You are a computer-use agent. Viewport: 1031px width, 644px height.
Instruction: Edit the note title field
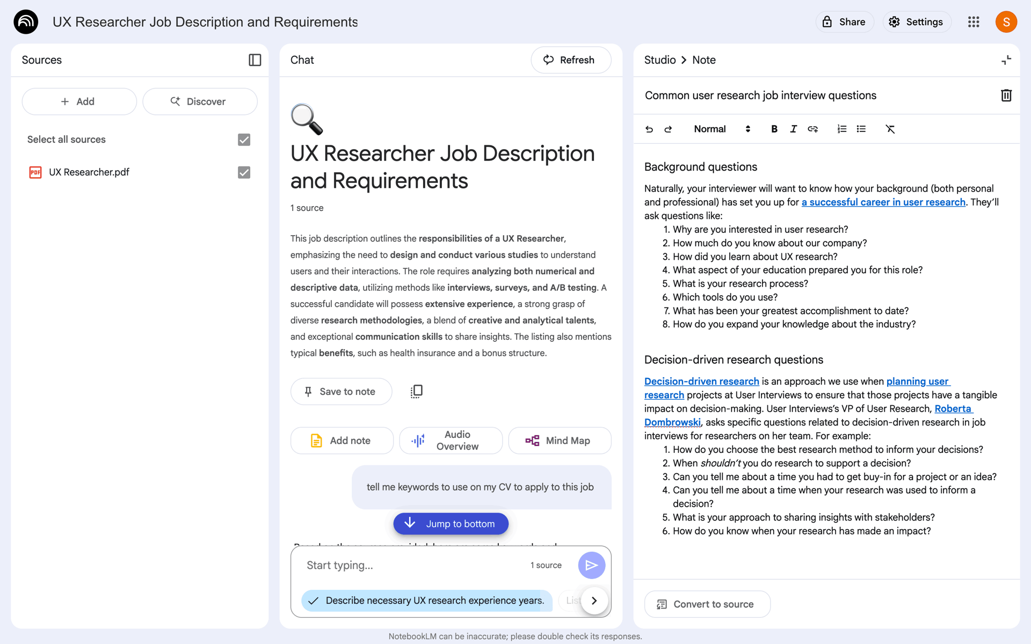click(816, 96)
